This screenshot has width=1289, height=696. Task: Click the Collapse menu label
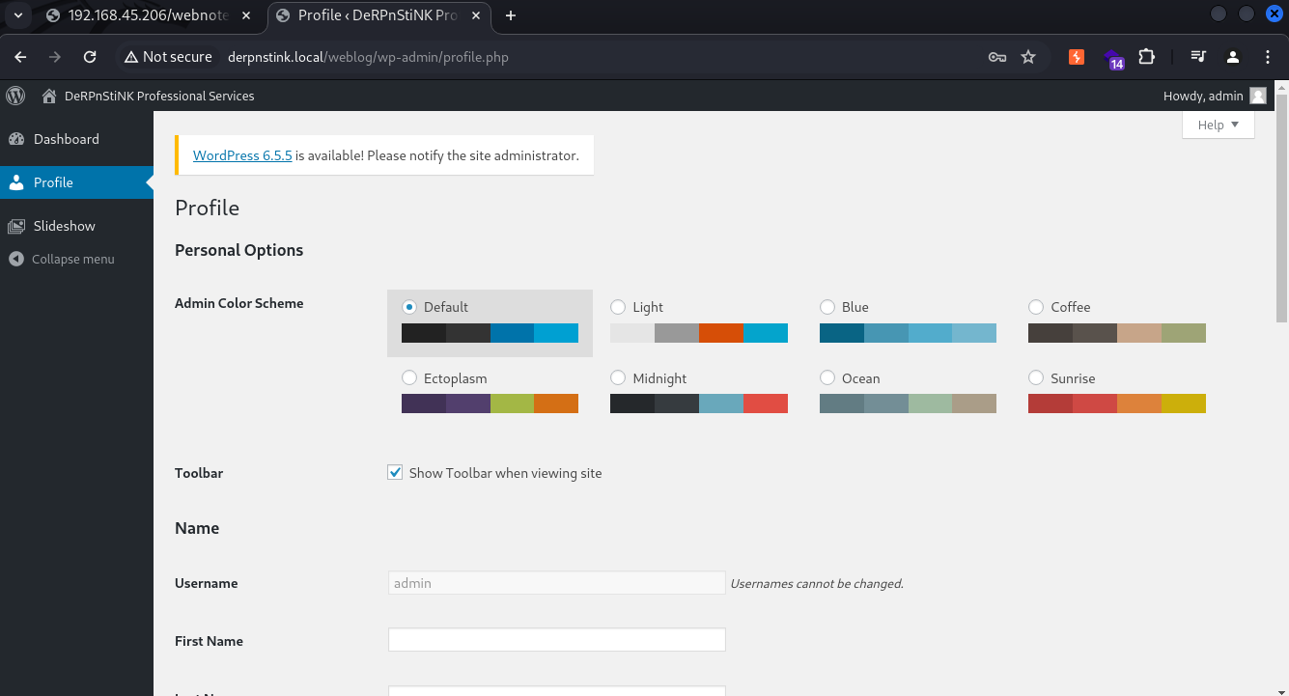73,259
